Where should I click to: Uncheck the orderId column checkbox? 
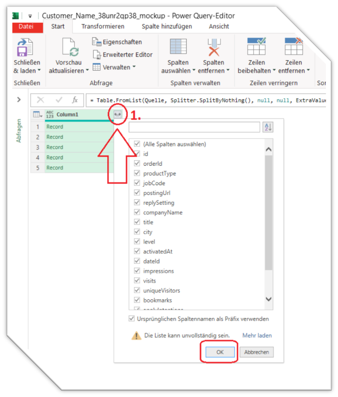[x=137, y=164]
